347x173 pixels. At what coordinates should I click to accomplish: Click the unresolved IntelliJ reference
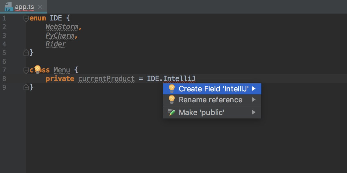click(179, 79)
